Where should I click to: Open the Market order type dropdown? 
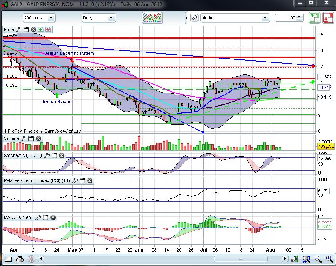(234, 18)
